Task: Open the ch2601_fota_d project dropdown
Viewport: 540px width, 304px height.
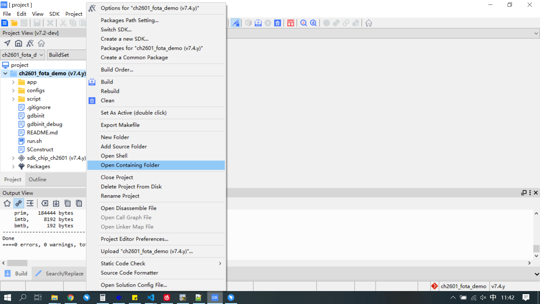Action: [x=22, y=55]
